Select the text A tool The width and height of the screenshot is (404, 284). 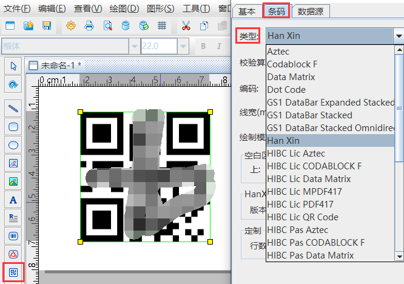pos(13,200)
